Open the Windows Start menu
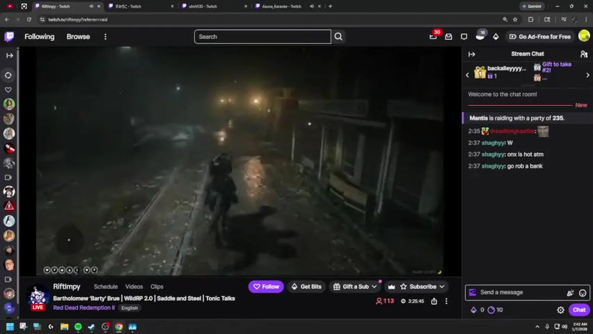Screen dimensions: 593x334 10,327
